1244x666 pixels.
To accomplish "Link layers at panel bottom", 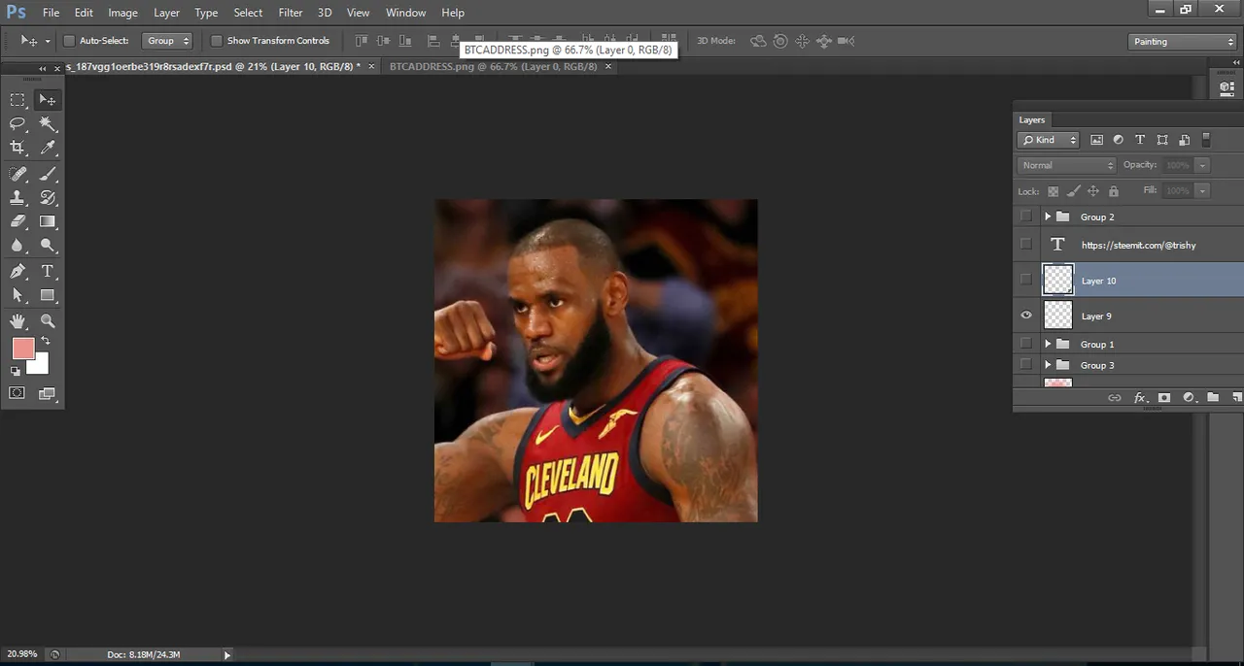I will (x=1115, y=398).
